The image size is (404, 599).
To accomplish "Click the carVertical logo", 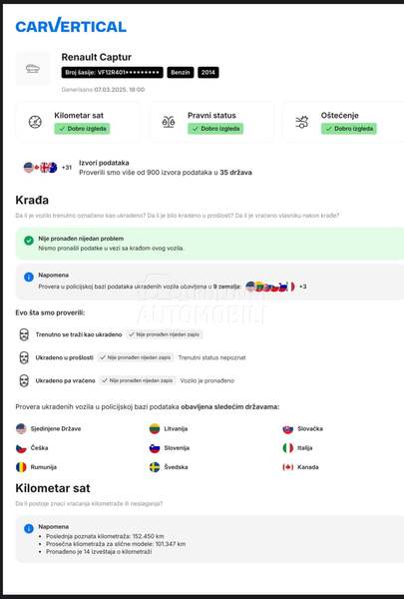I will click(71, 25).
